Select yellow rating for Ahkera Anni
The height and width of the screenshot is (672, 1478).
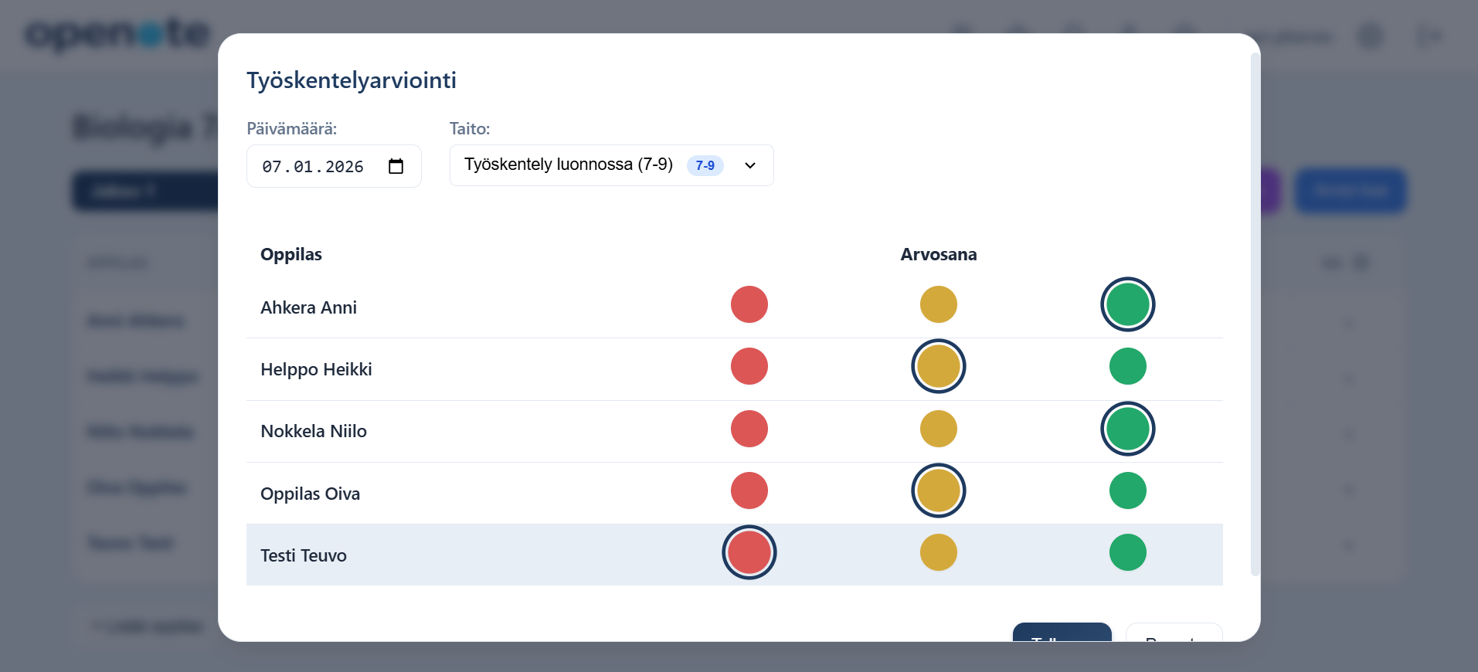coord(938,304)
